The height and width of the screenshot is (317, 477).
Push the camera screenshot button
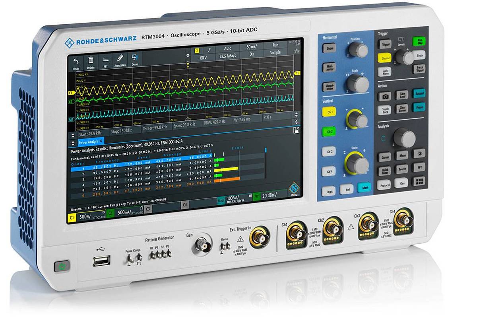click(x=384, y=96)
